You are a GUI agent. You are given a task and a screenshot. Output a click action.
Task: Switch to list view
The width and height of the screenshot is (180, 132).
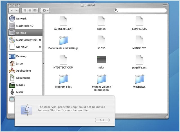30,10
